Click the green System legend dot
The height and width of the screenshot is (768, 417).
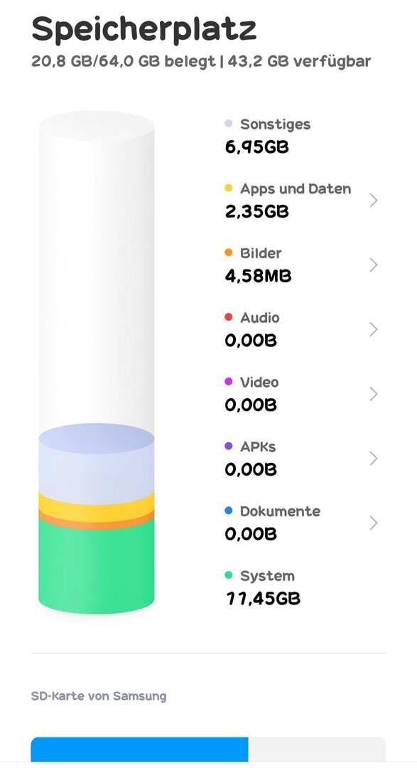click(229, 575)
